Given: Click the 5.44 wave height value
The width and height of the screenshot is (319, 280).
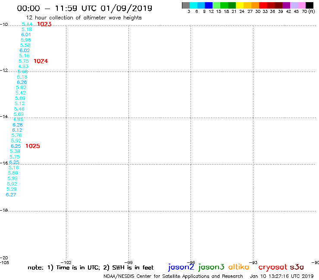Looking at the screenshot, I should click(x=27, y=24).
